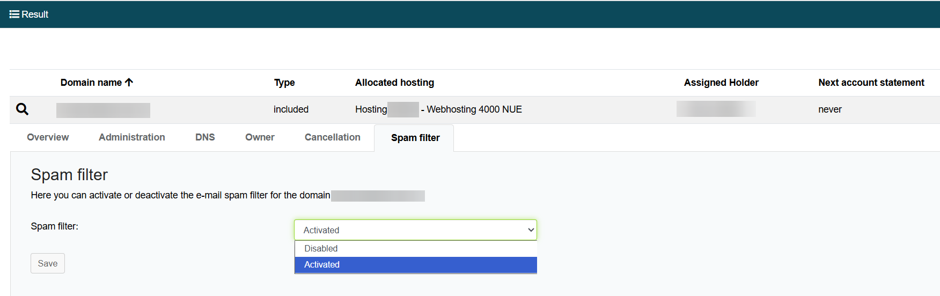Click the blurred Assigned Holder cell
The width and height of the screenshot is (940, 296).
(x=716, y=109)
